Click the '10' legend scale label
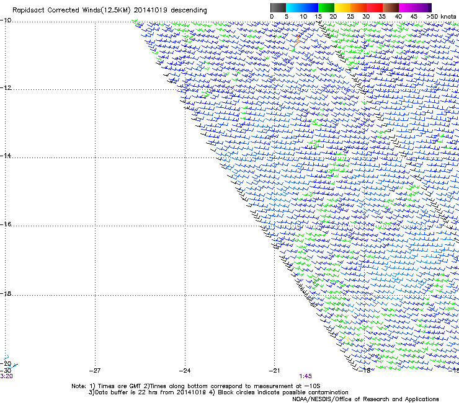 point(303,17)
